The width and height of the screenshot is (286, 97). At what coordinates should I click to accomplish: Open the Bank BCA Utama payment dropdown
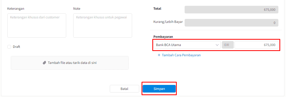pos(187,45)
